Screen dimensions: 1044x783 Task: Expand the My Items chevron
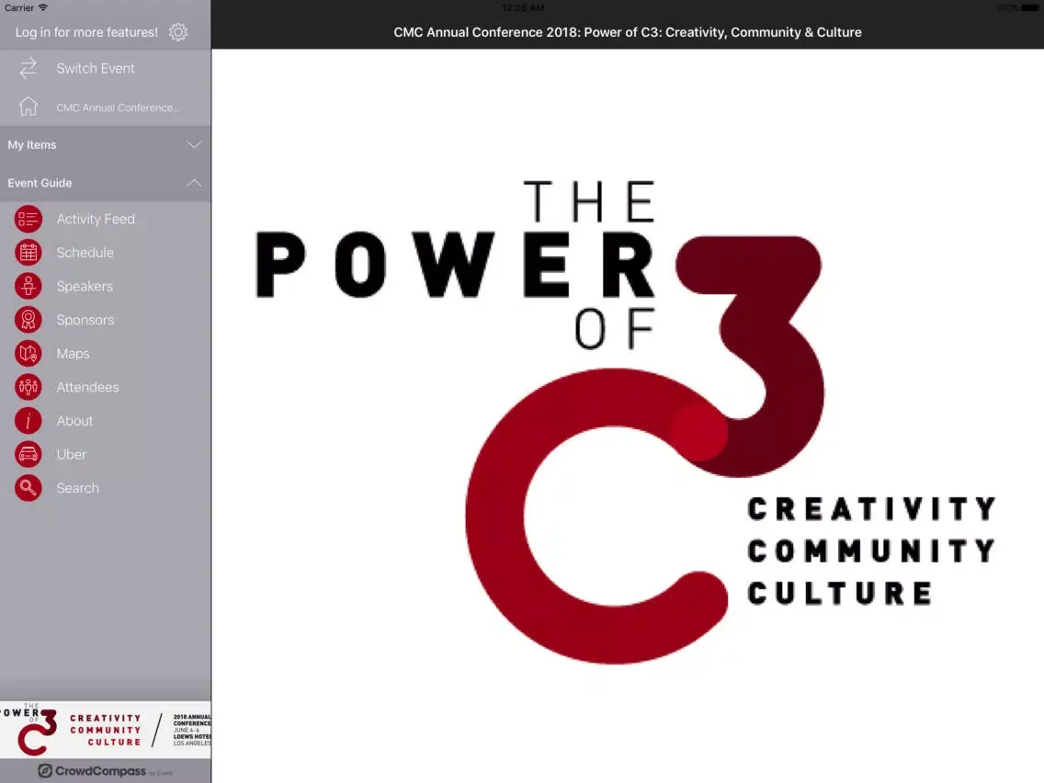point(194,144)
